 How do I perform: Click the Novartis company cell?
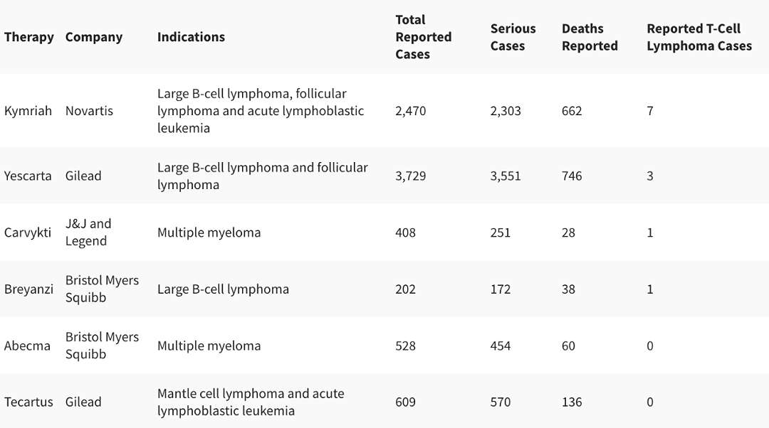pos(89,111)
